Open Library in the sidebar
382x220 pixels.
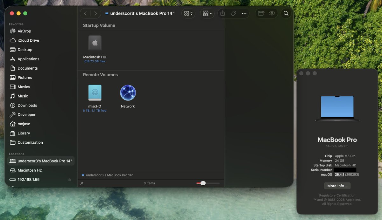(41, 133)
